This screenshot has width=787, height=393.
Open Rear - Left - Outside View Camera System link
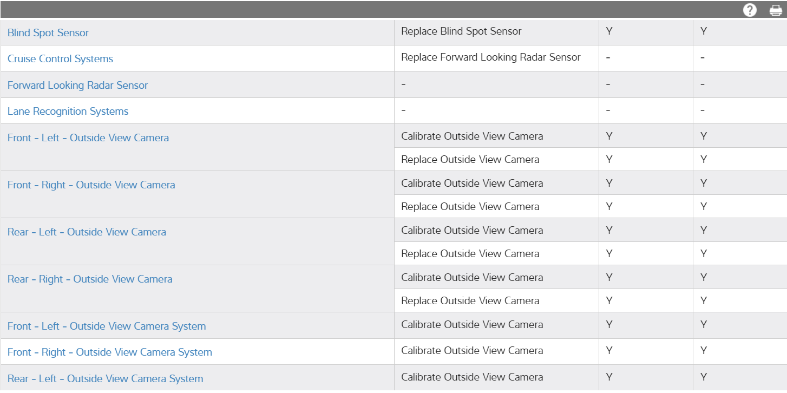pyautogui.click(x=105, y=378)
